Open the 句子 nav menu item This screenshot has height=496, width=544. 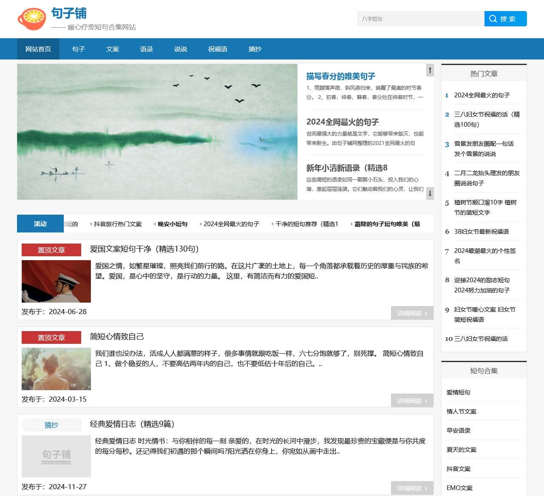79,49
